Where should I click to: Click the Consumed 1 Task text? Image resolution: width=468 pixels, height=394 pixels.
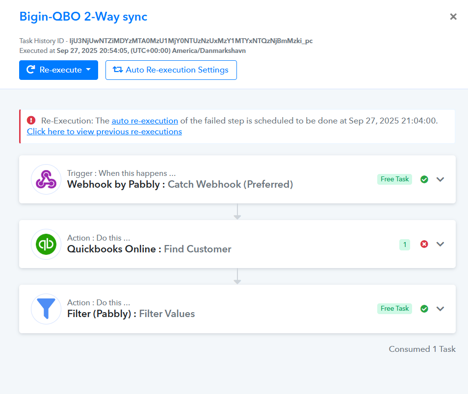[422, 349]
